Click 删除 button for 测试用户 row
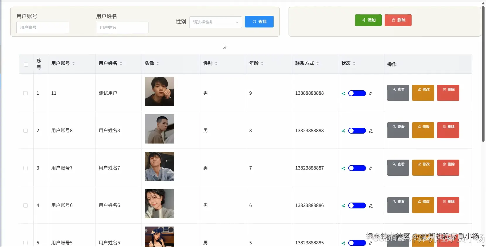Screen dimensions: 486x247 448,93
